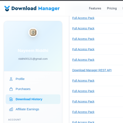Select the Download History menu item

tap(33, 99)
